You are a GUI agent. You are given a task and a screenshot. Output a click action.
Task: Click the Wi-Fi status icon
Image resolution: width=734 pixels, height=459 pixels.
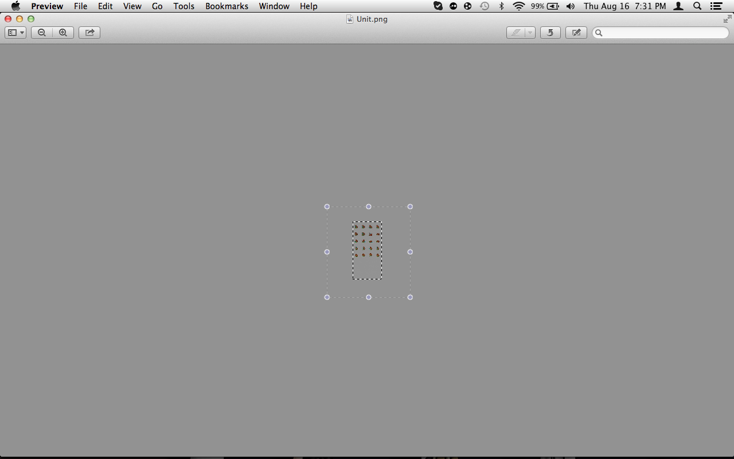[x=519, y=6]
